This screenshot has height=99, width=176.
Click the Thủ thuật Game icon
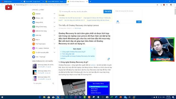34,44
